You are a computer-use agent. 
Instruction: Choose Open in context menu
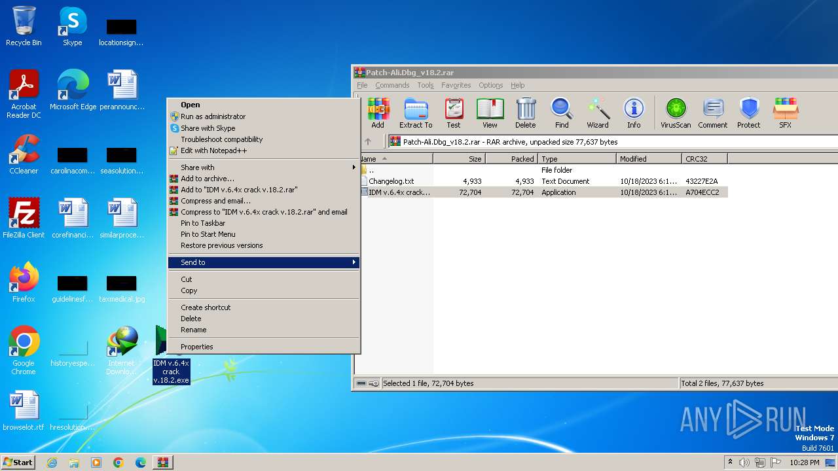(264, 105)
